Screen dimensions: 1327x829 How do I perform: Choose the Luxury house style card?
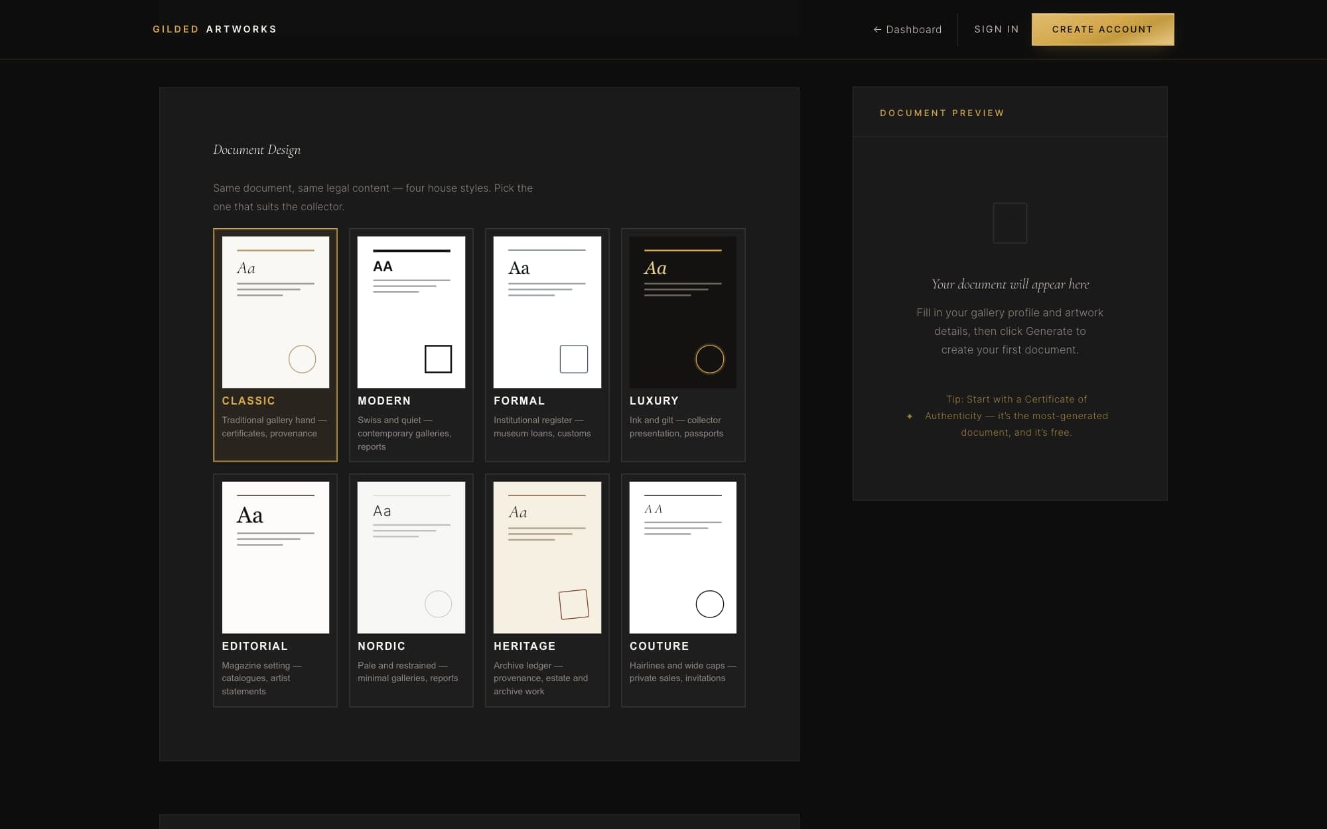tap(683, 345)
